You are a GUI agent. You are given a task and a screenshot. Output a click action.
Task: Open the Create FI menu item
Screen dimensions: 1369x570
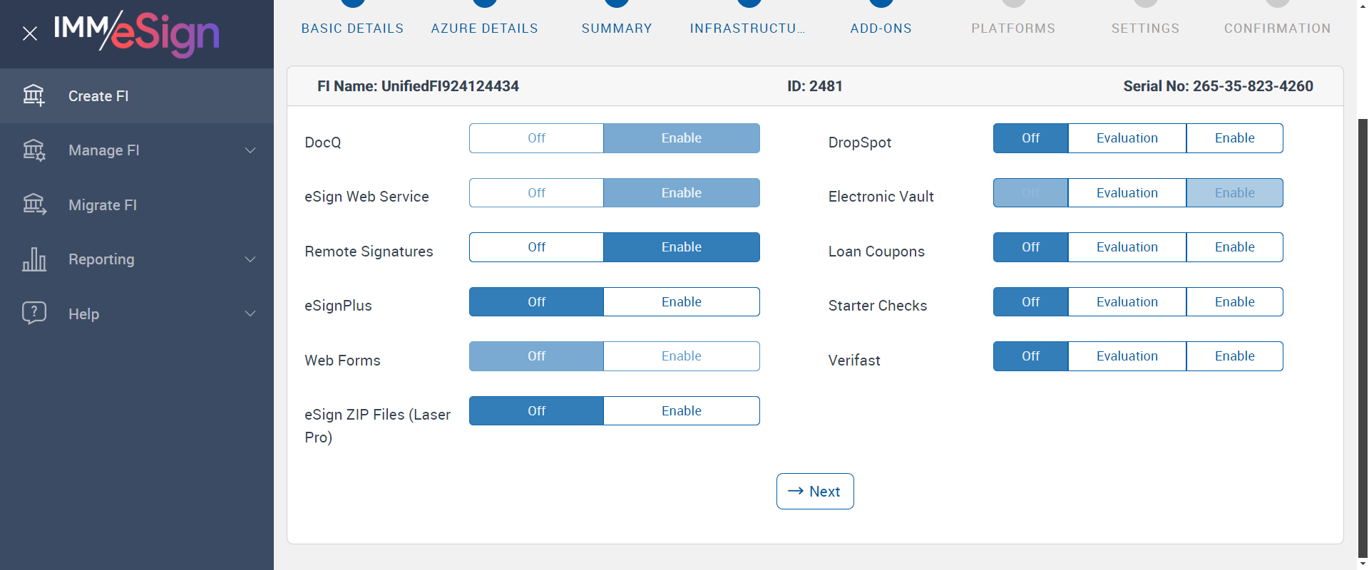pos(137,95)
